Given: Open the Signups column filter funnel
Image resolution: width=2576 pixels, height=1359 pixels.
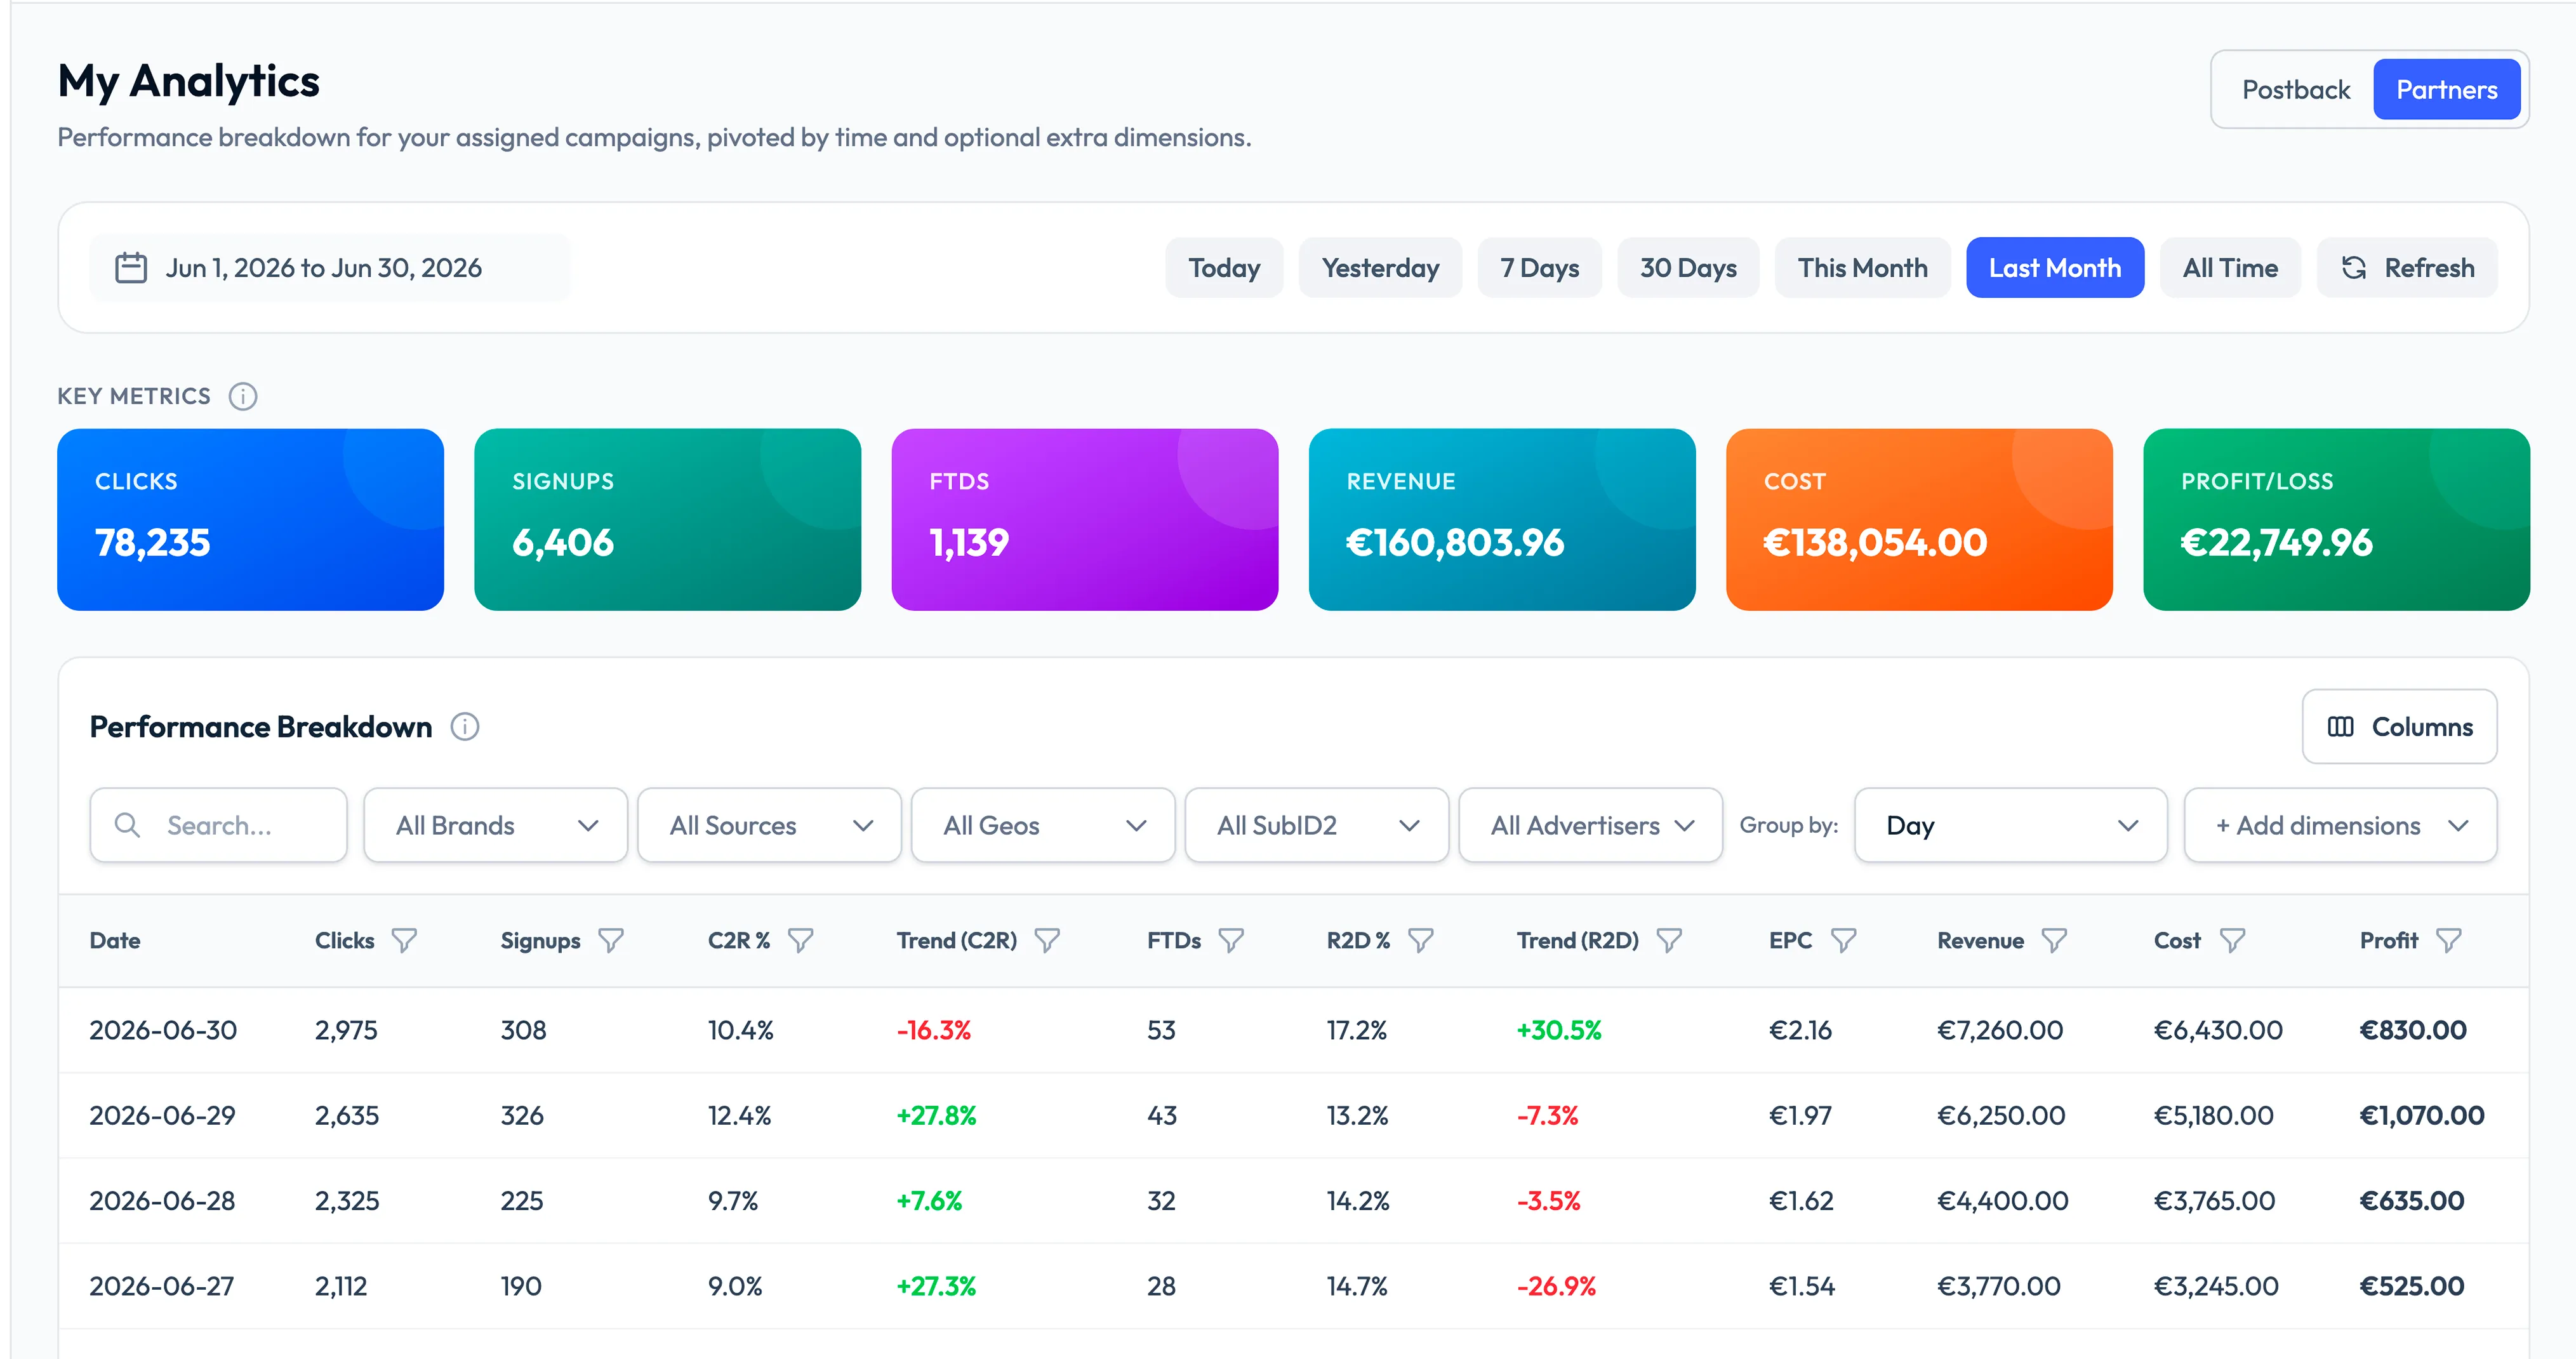Looking at the screenshot, I should [x=611, y=941].
